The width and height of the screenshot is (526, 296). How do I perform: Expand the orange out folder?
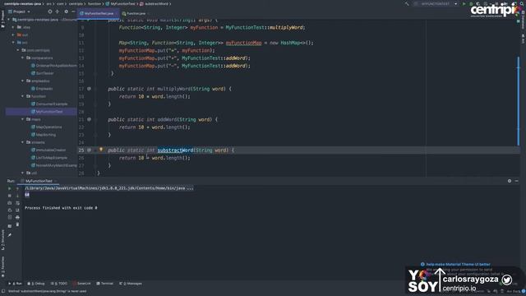pyautogui.click(x=13, y=35)
